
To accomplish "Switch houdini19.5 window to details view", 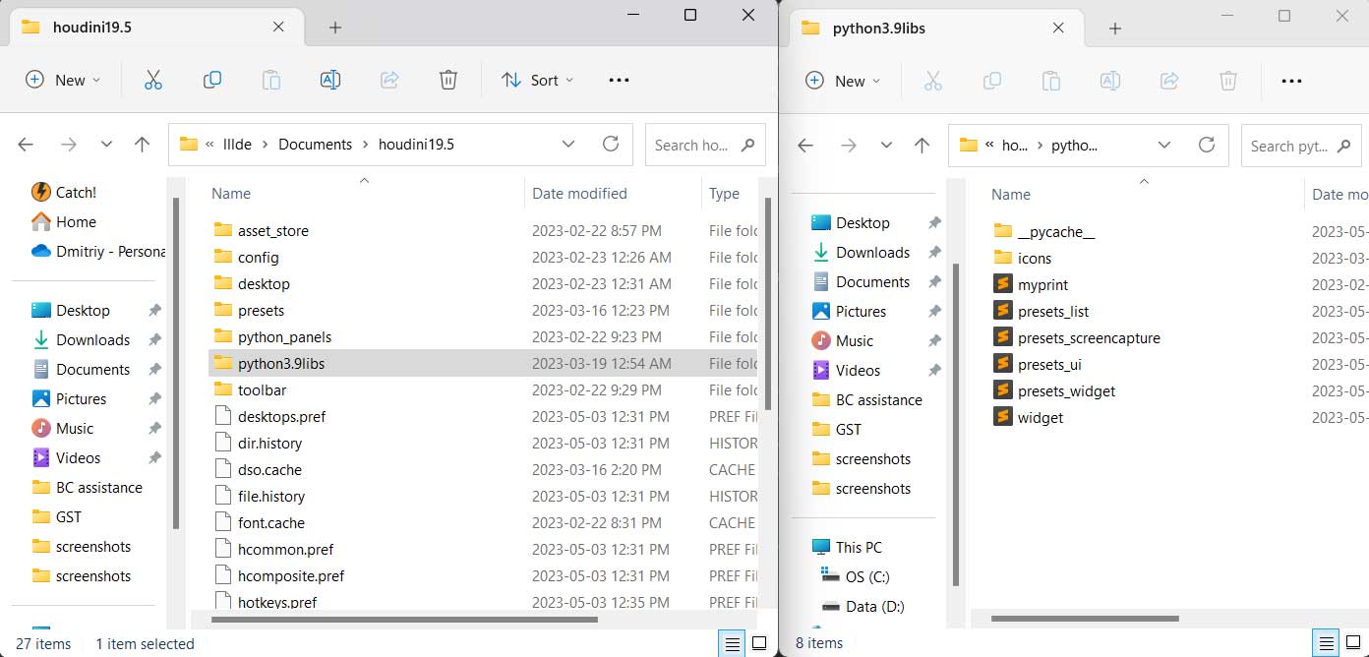I will pyautogui.click(x=733, y=644).
